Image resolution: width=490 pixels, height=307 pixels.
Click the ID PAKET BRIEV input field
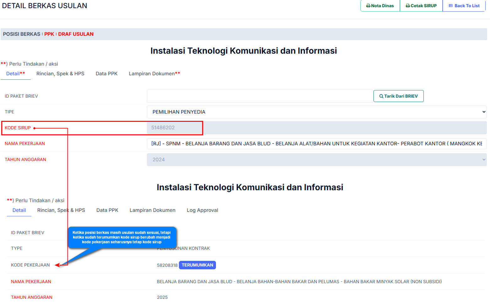[x=260, y=96]
